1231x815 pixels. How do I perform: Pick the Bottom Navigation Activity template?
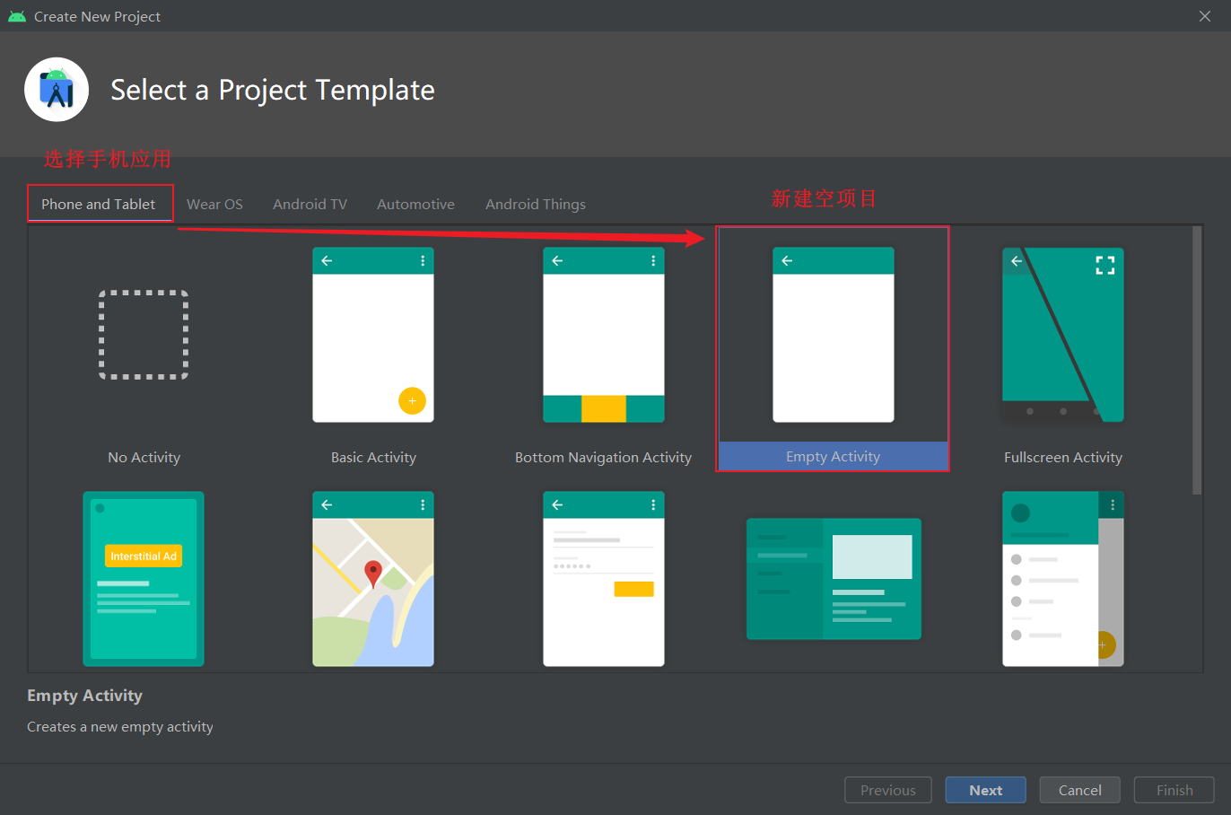[604, 335]
